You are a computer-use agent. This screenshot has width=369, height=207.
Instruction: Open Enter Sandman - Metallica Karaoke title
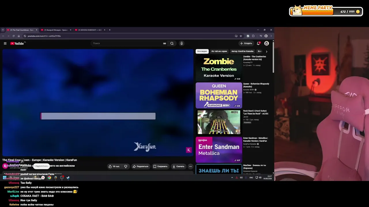[x=255, y=139]
